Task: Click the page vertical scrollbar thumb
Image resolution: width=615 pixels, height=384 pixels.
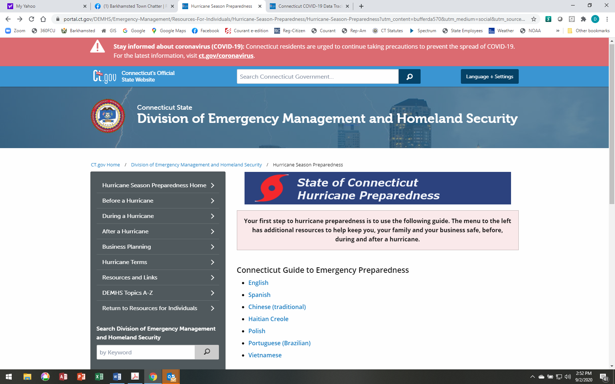Action: coord(612,124)
